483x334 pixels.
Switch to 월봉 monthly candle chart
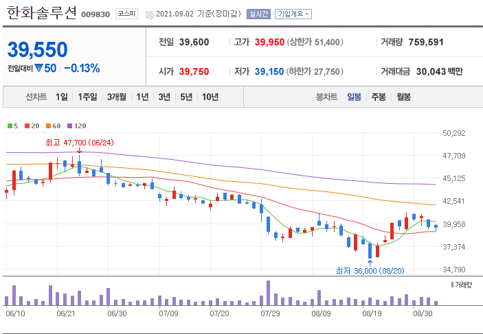click(x=403, y=97)
